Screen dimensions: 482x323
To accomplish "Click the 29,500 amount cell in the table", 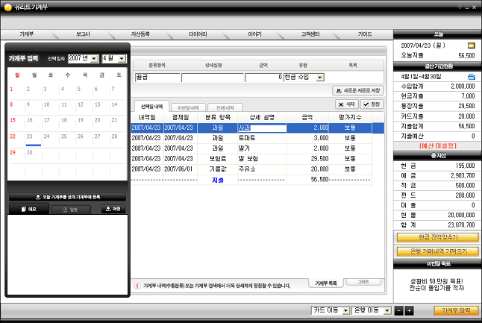I will [x=307, y=159].
